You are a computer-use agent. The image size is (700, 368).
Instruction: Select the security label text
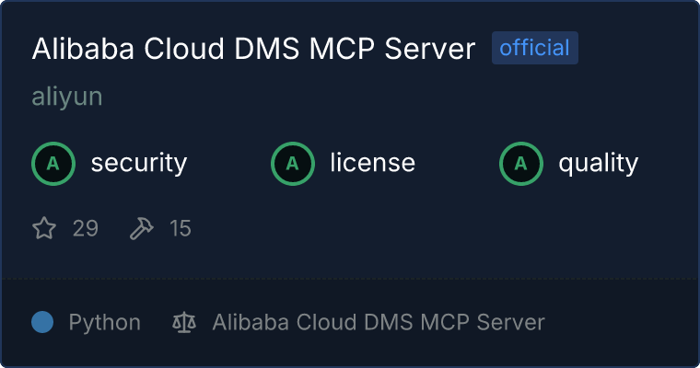click(138, 164)
